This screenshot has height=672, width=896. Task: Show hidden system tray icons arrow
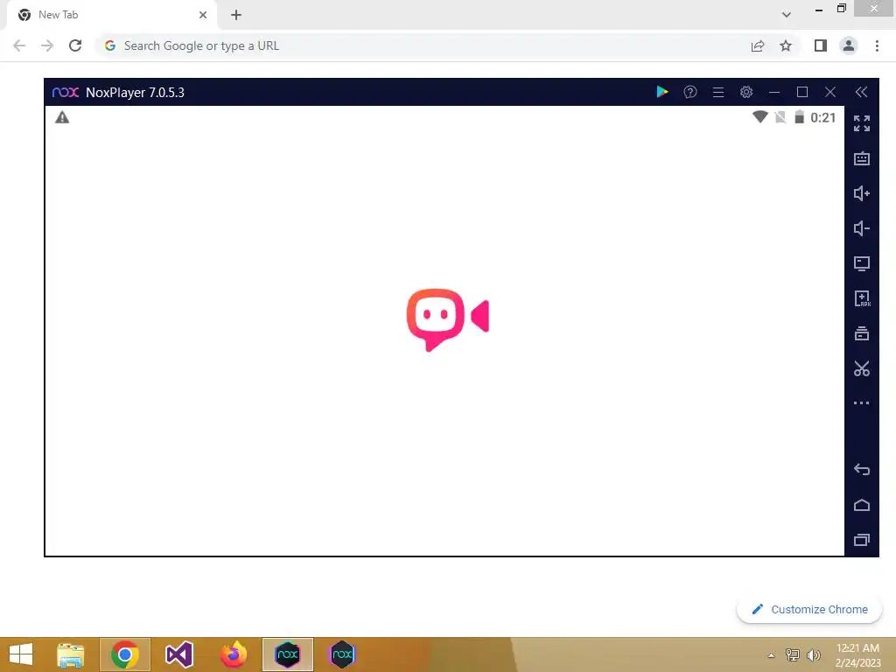pyautogui.click(x=771, y=655)
